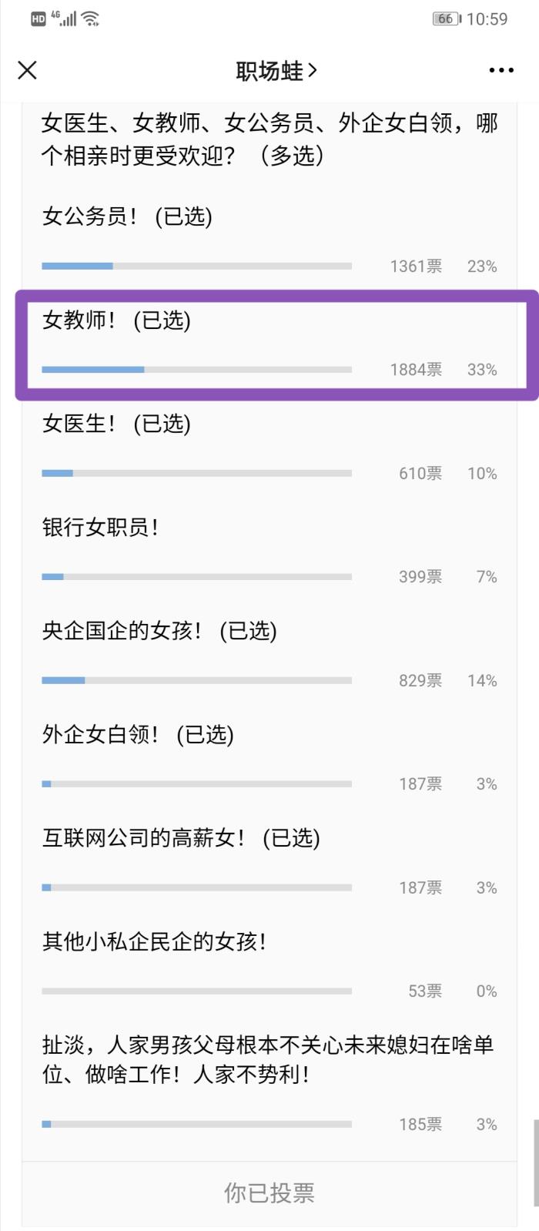Select the 女公务员 poll option
539x1231 pixels.
click(x=127, y=216)
